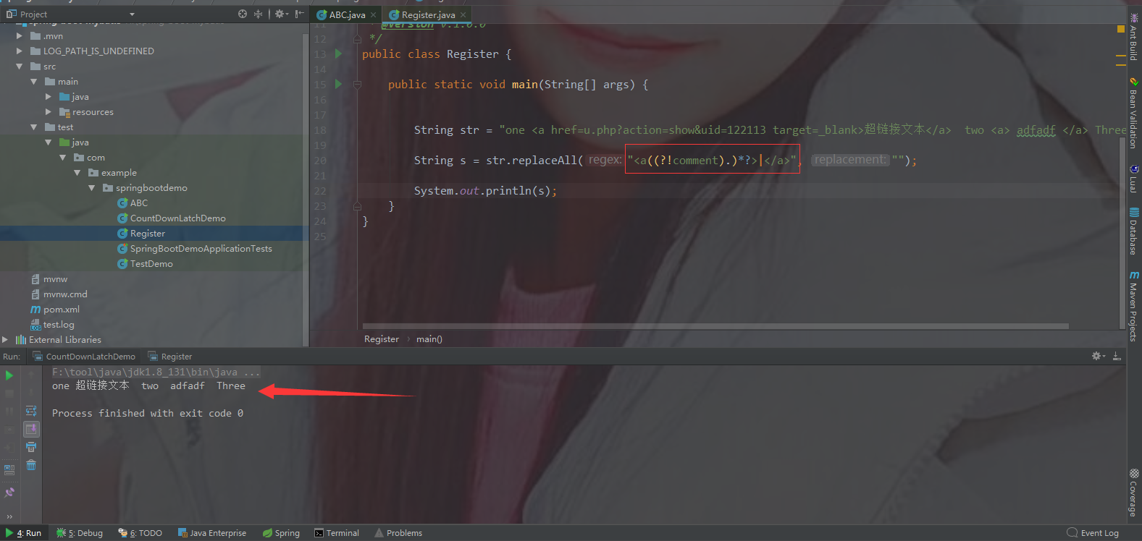Open the Maven Projects side panel
The image size is (1142, 541).
tap(1134, 306)
